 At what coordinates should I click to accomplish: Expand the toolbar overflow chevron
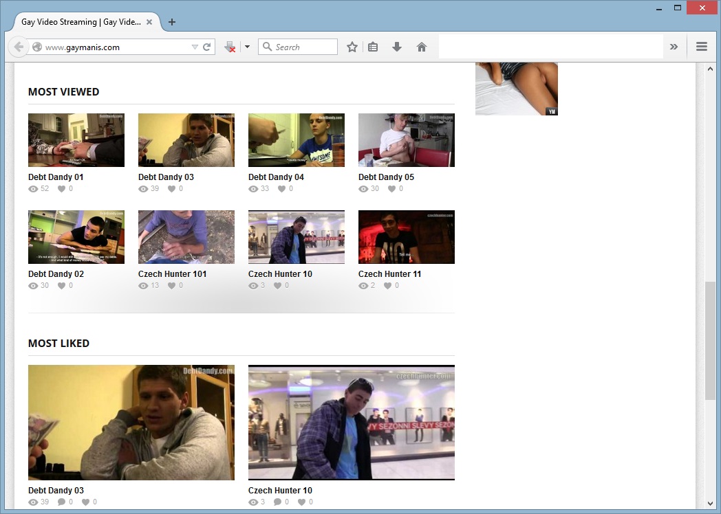tap(674, 47)
